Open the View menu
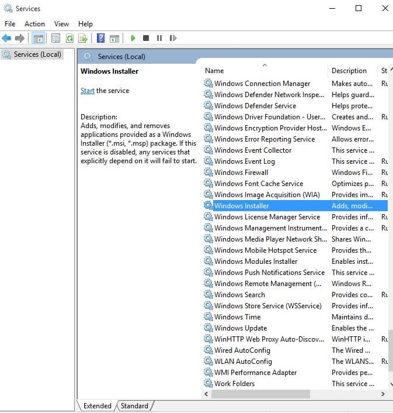 (61, 24)
